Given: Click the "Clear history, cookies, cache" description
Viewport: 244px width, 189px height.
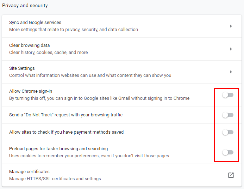Looking at the screenshot, I should [x=49, y=53].
